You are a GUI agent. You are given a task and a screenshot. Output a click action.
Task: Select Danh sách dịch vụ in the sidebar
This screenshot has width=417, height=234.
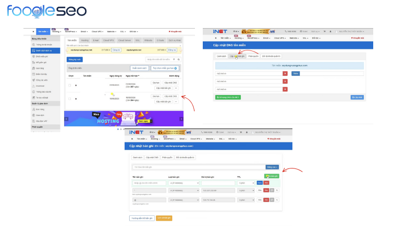[46, 50]
